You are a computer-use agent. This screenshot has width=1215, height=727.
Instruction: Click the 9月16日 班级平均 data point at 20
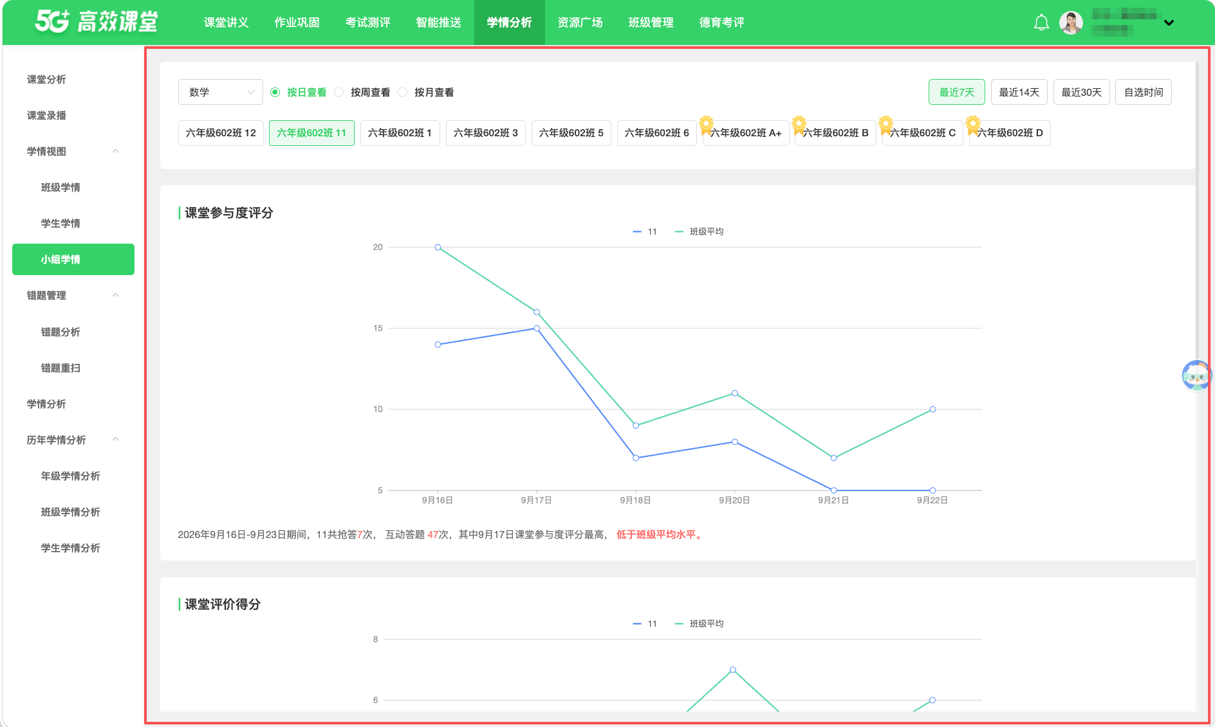point(438,247)
